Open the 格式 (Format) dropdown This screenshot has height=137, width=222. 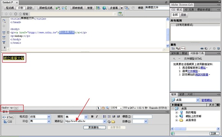pyautogui.click(x=49, y=117)
